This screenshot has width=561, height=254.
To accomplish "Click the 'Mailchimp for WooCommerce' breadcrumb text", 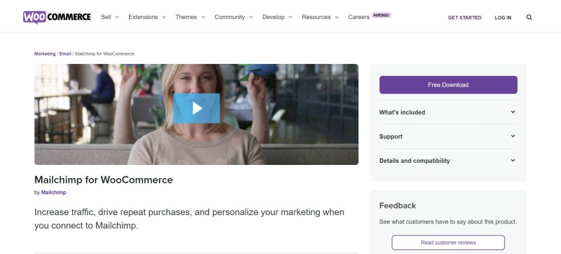I will (105, 54).
